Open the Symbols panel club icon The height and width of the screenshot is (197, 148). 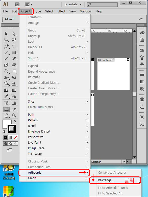142,64
